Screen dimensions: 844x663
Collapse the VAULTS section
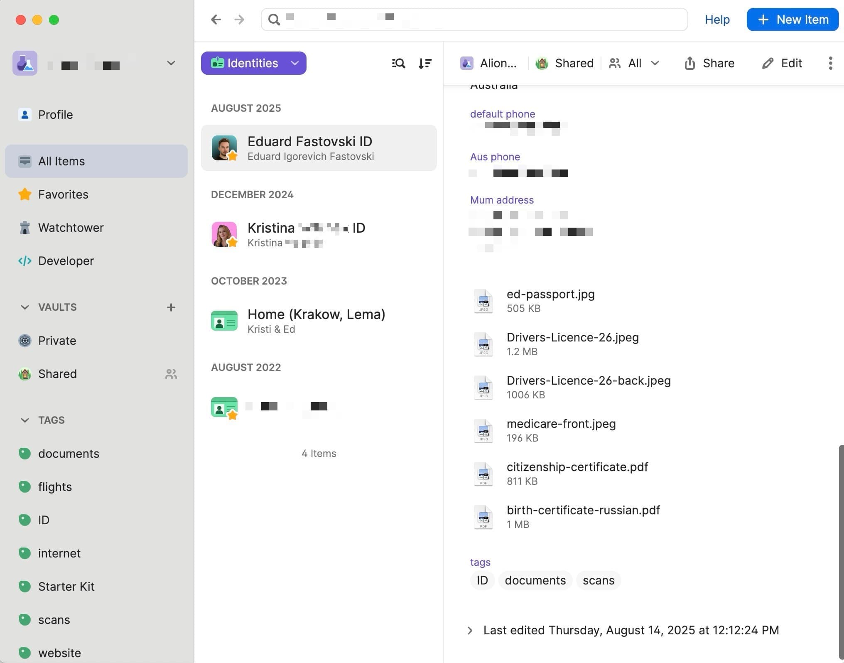pos(25,307)
